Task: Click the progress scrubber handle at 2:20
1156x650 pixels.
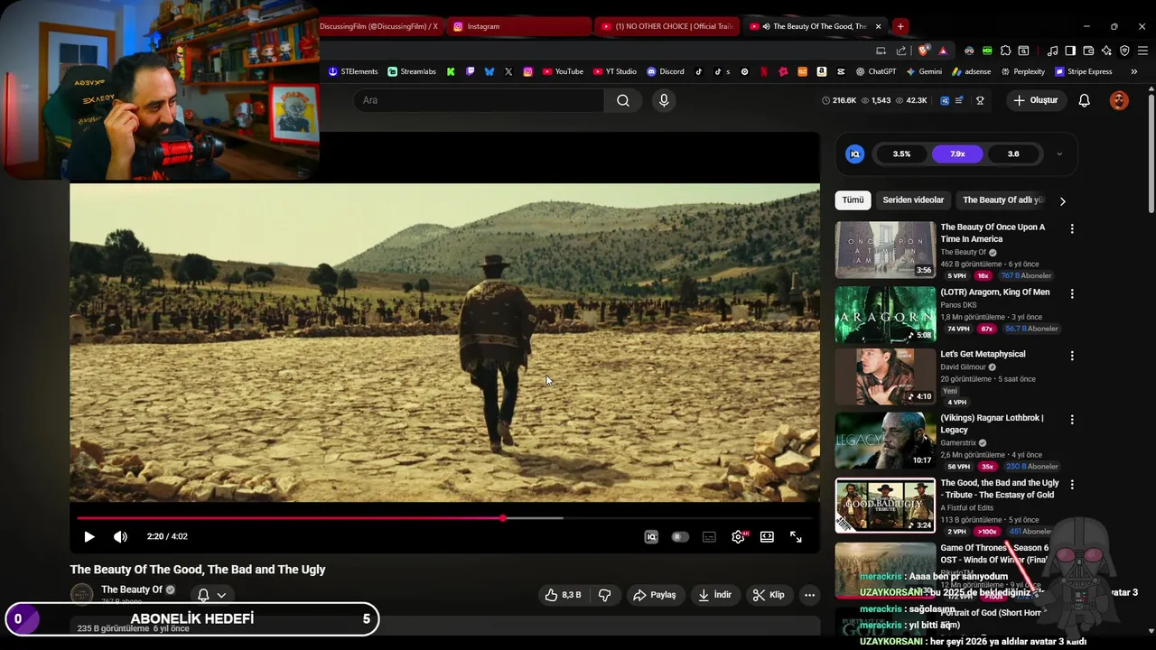Action: coord(503,518)
